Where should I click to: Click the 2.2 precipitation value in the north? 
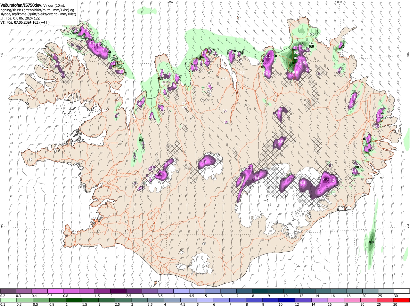tap(269, 57)
